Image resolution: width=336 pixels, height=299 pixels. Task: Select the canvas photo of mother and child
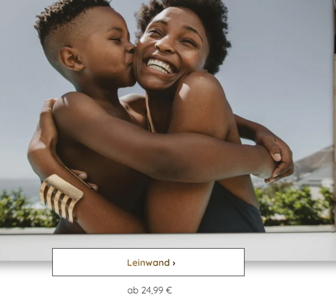coord(167,117)
